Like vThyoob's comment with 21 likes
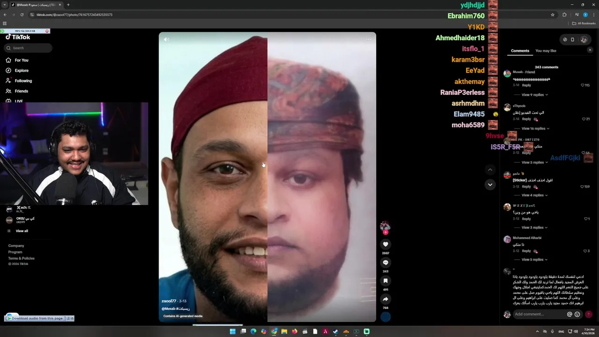The width and height of the screenshot is (599, 337). tap(584, 119)
